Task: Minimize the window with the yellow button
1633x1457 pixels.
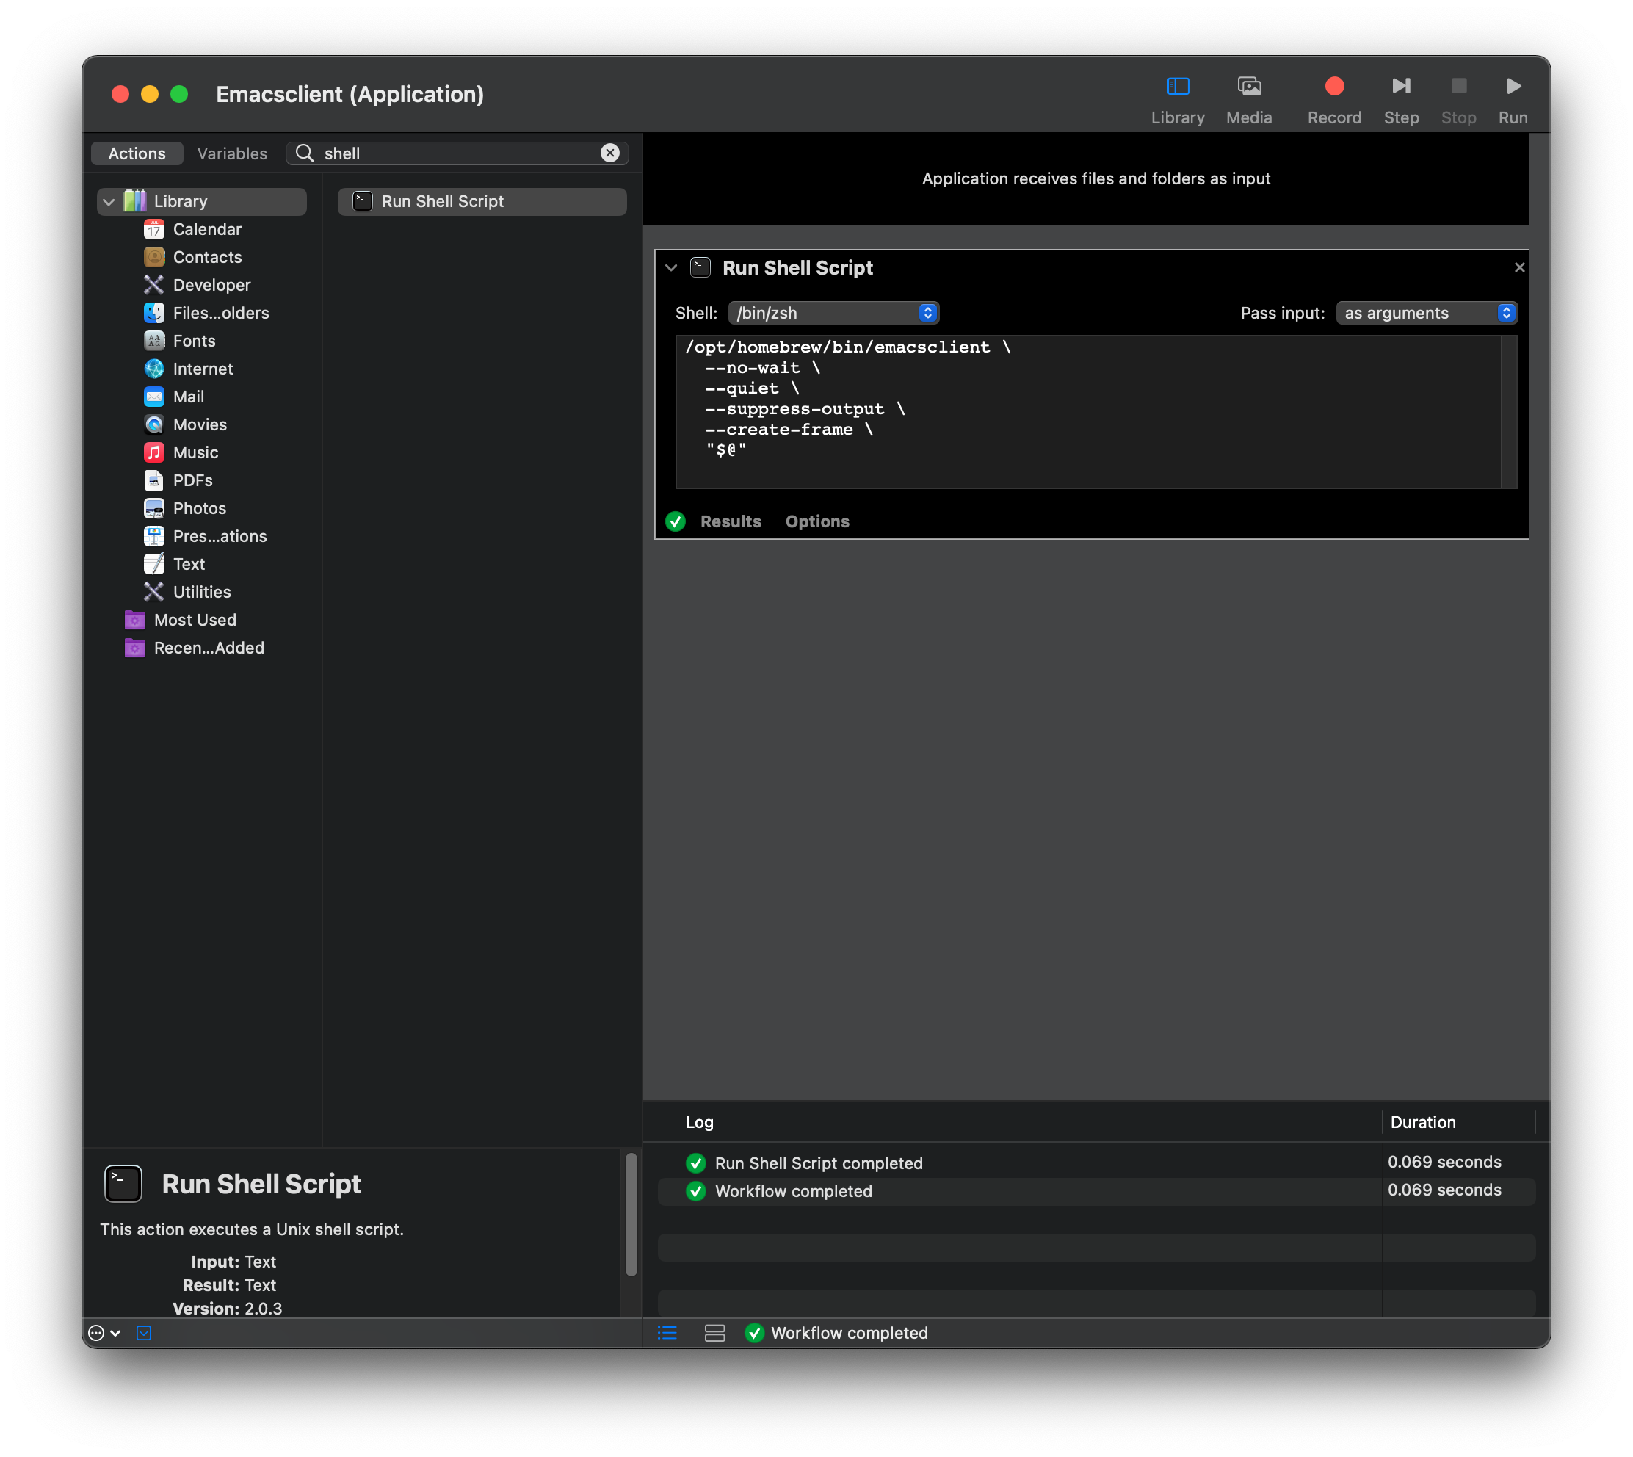Action: pyautogui.click(x=150, y=95)
